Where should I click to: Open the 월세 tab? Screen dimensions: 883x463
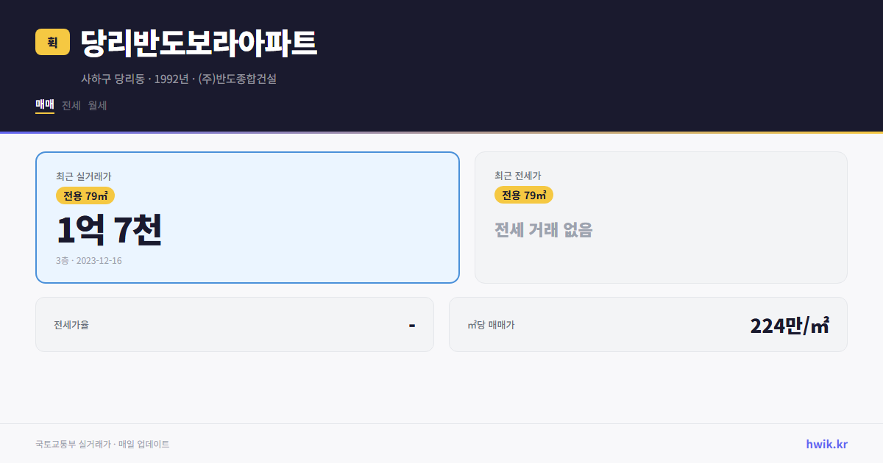coord(96,105)
